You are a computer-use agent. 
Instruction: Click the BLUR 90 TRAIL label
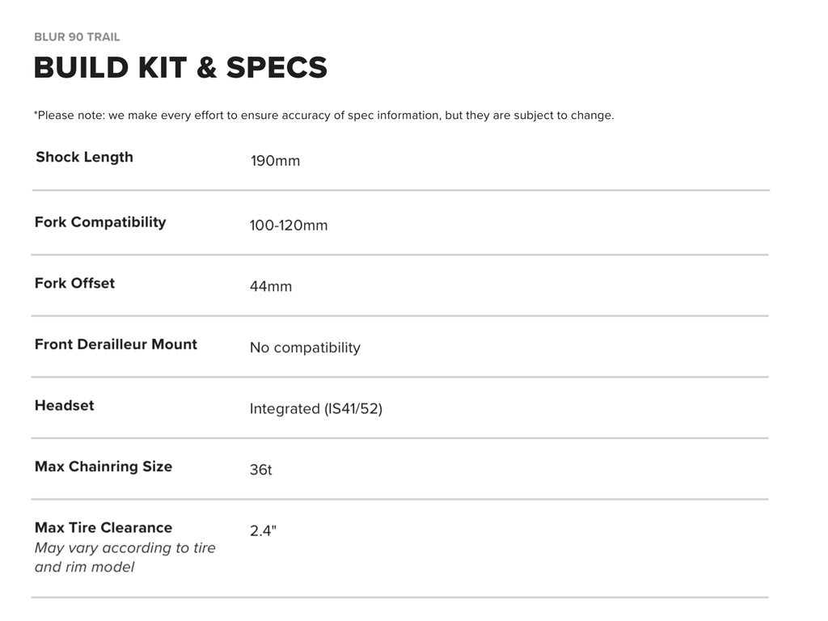point(77,37)
